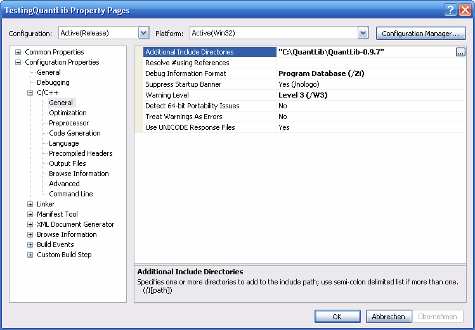Open the Platform dropdown arrow
This screenshot has height=330, width=475.
(363, 33)
